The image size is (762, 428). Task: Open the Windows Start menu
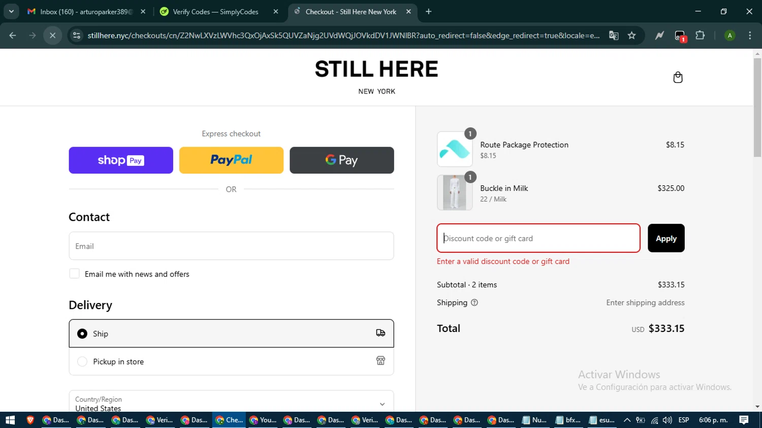click(x=10, y=420)
